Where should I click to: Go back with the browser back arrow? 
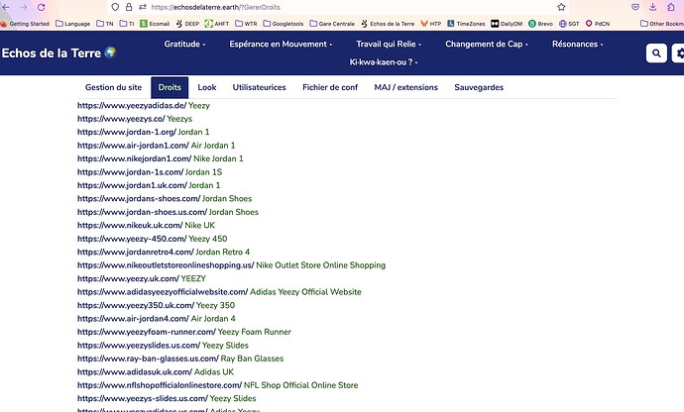[x=6, y=7]
